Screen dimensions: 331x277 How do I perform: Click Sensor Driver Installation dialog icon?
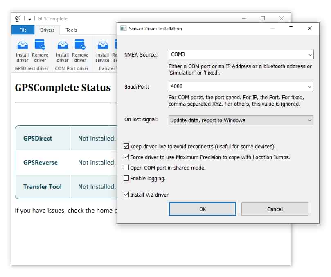tap(123, 29)
